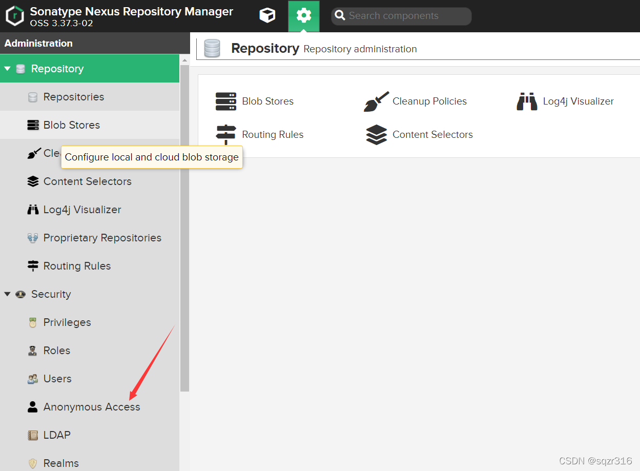The width and height of the screenshot is (640, 471).
Task: Click the Blob Stores server icon in sidebar
Action: [x=33, y=125]
